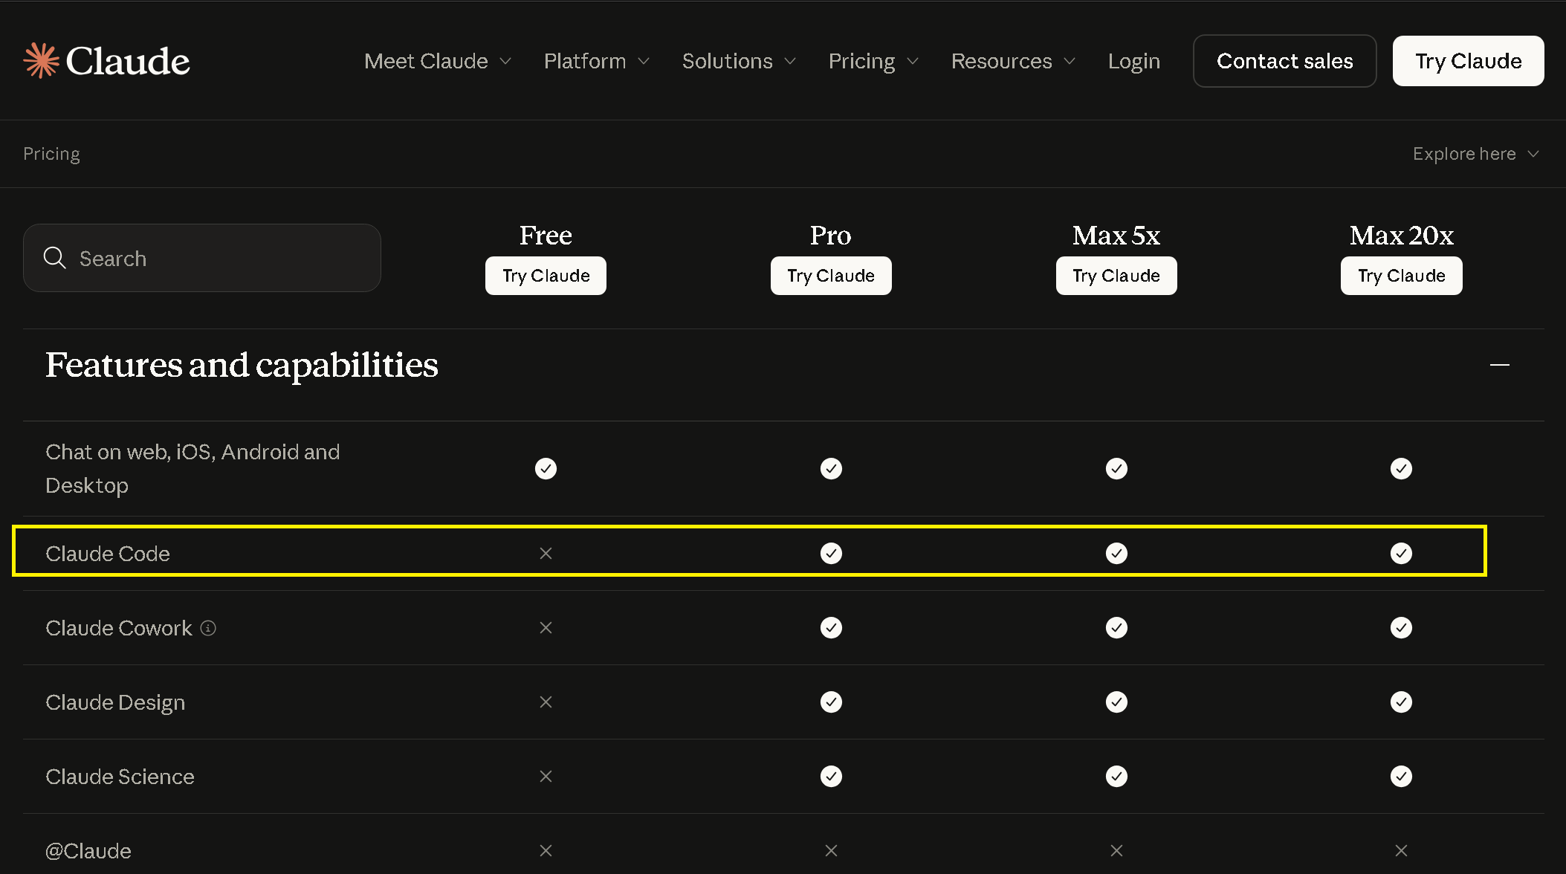This screenshot has width=1566, height=874.
Task: Collapse the Features and capabilities section
Action: coord(1500,365)
